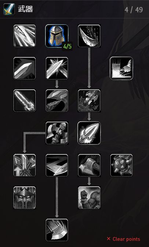The image size is (149, 247).
Task: Select the war hammer head talent
Action: tap(89, 165)
